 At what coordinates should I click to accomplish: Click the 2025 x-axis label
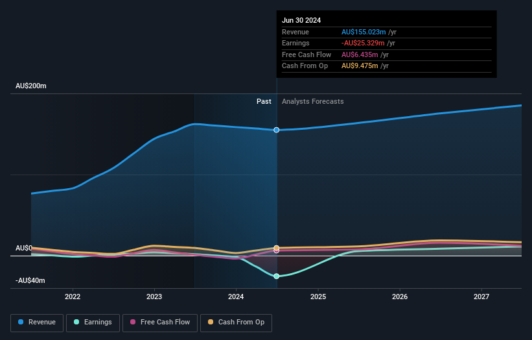[318, 297]
